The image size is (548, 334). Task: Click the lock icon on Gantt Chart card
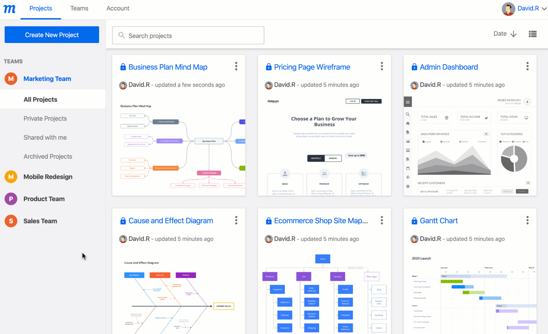[414, 221]
